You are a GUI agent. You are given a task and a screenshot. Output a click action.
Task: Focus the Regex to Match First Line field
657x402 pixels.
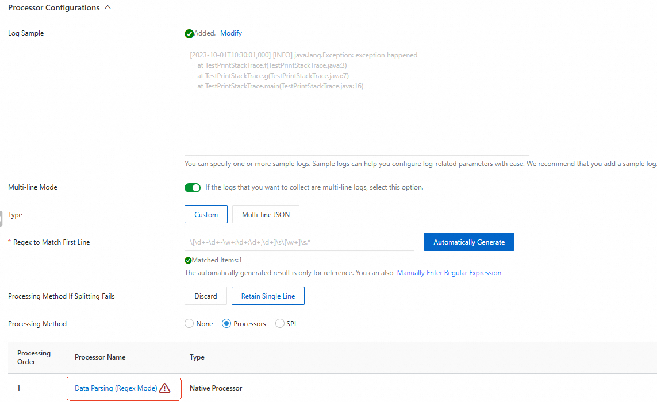pyautogui.click(x=299, y=242)
